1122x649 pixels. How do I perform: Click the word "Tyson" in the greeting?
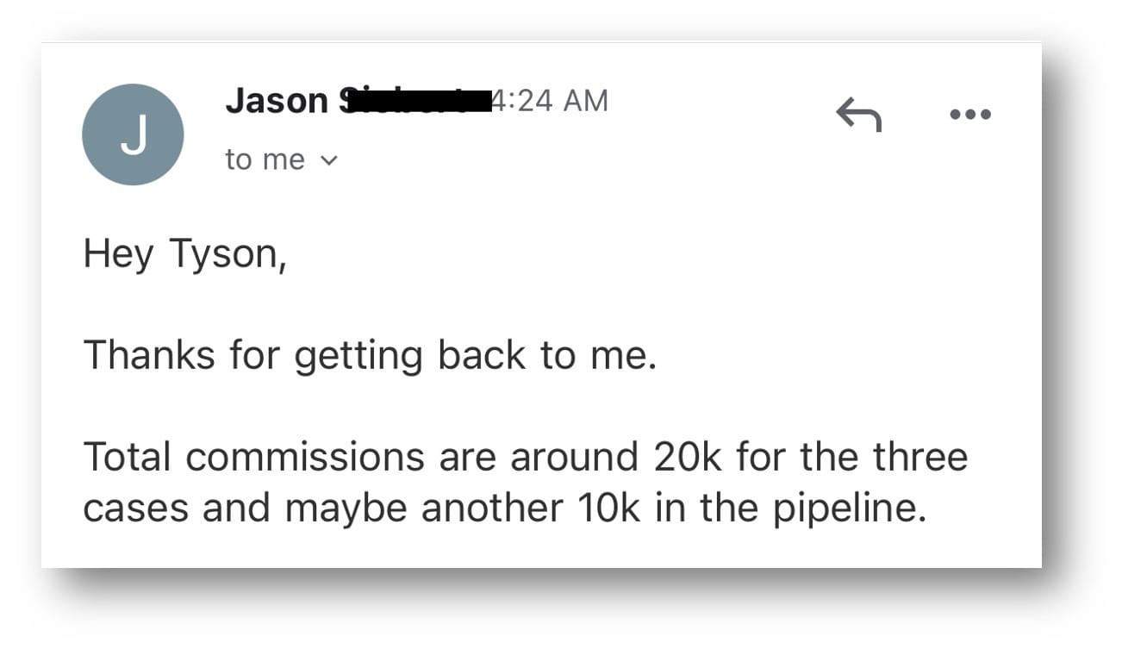coord(222,256)
